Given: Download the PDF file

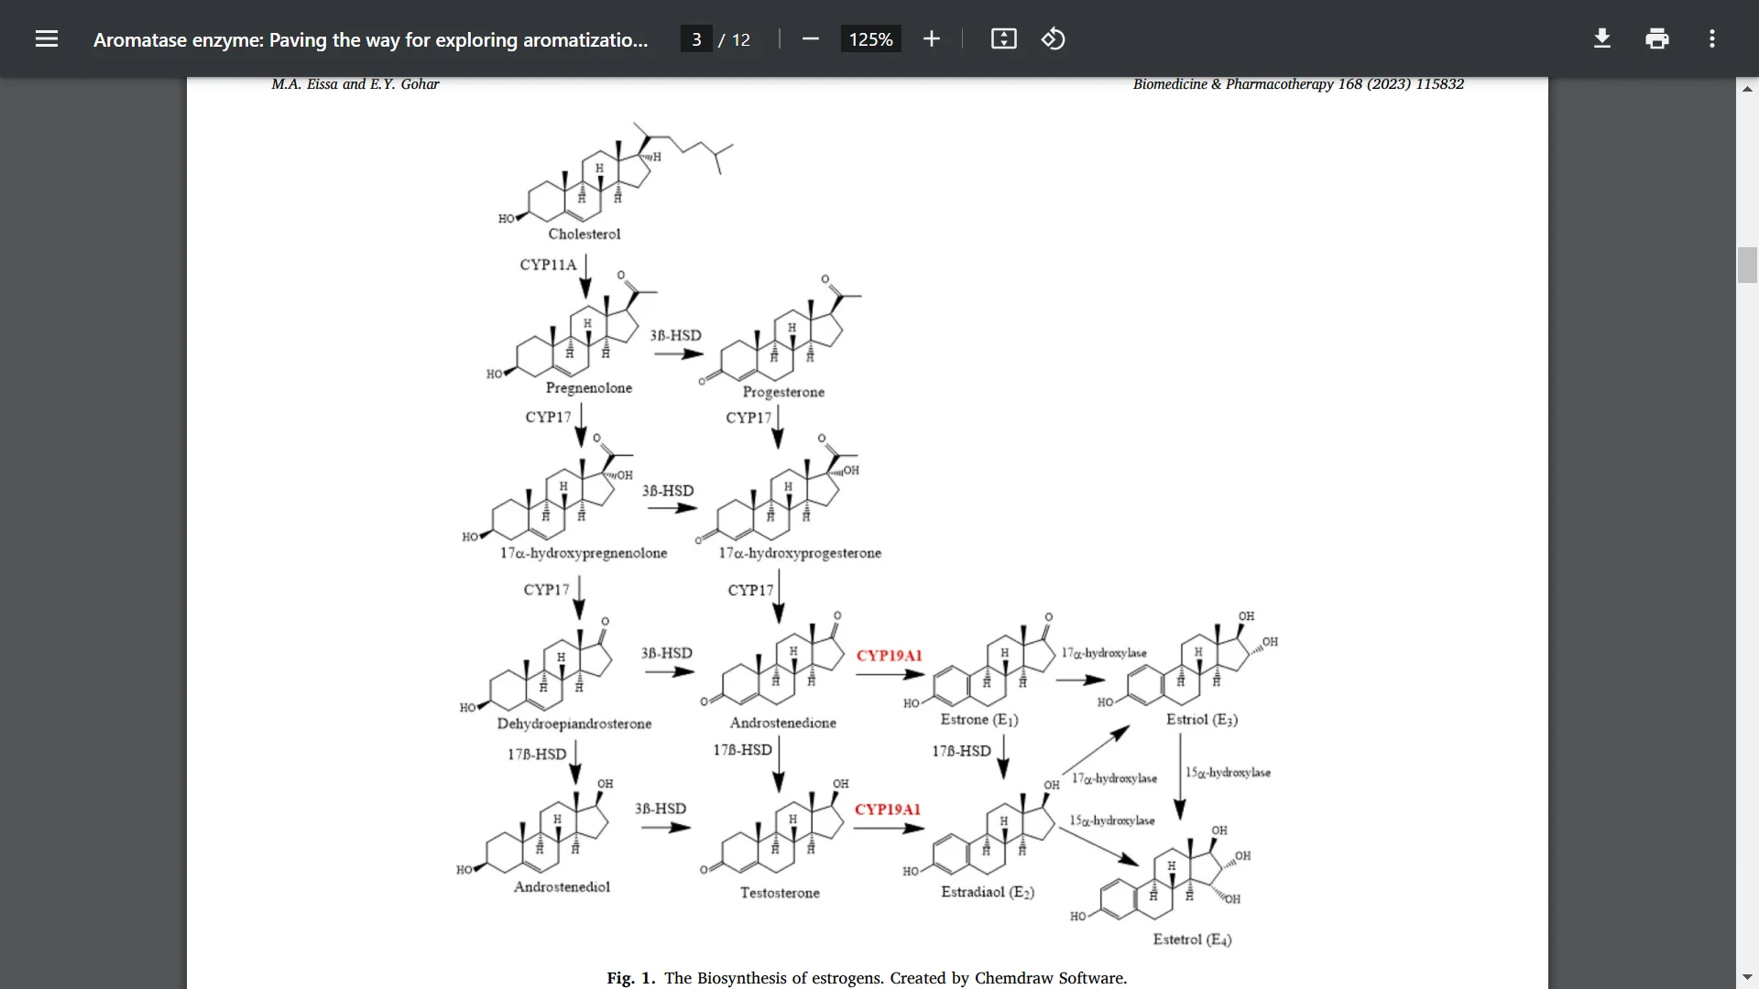Looking at the screenshot, I should 1602,38.
